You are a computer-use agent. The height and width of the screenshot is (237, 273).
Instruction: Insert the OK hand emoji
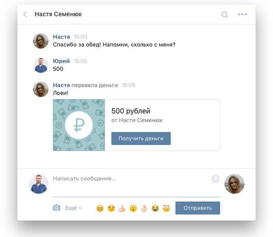tap(144, 208)
